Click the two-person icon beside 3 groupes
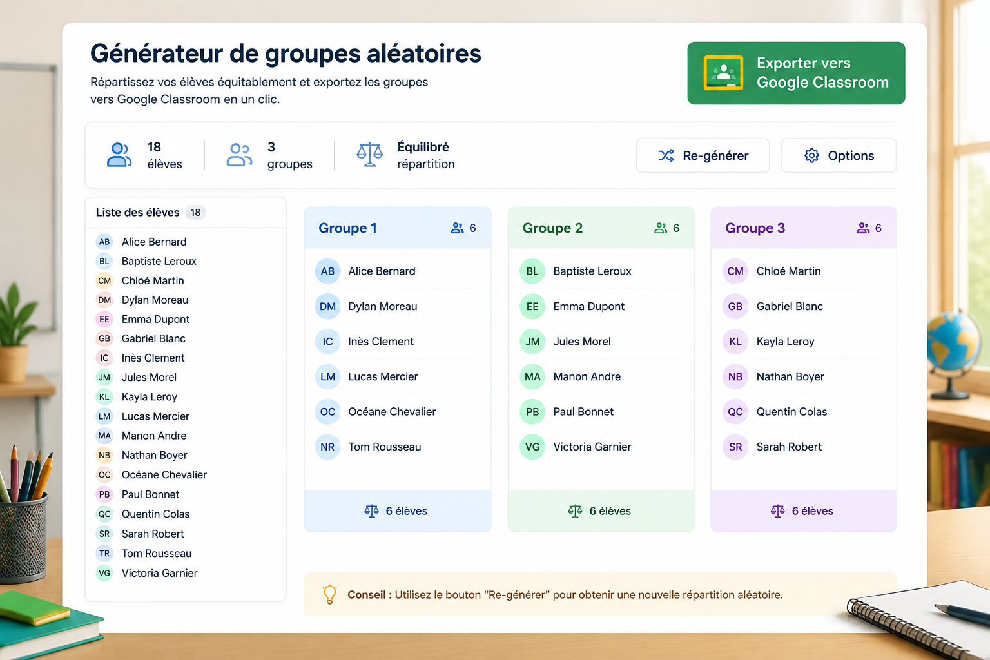990x660 pixels. [x=239, y=155]
